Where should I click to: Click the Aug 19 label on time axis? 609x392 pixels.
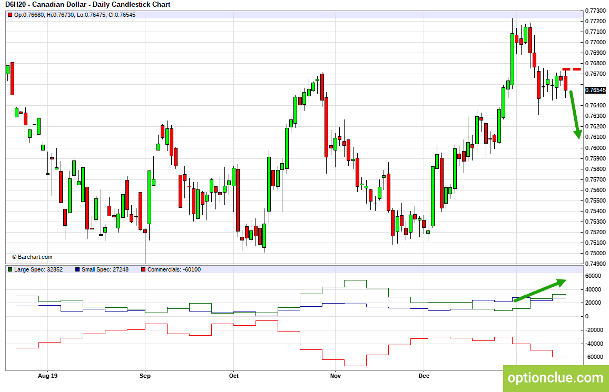pyautogui.click(x=48, y=376)
